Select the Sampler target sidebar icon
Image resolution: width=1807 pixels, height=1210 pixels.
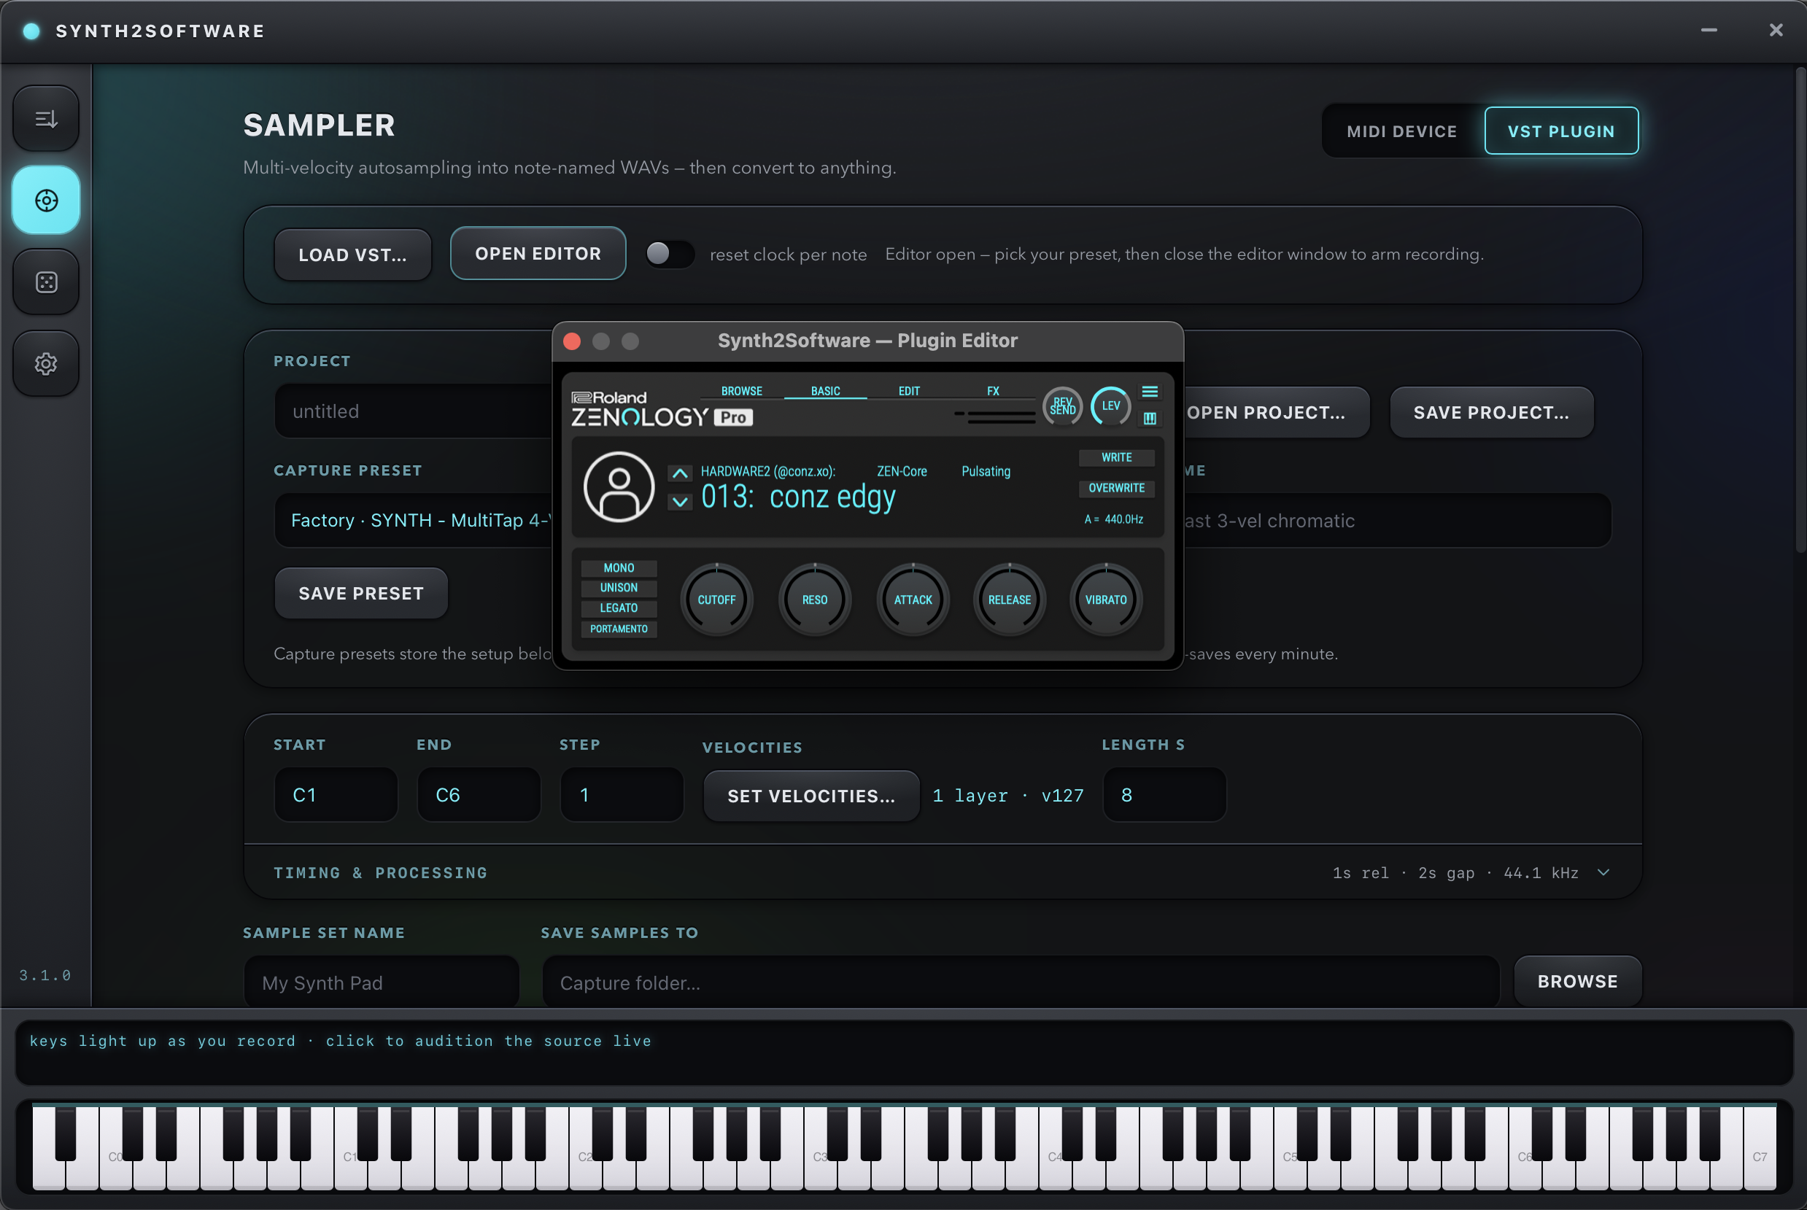[46, 201]
